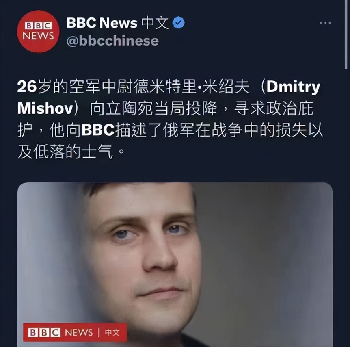
Task: Click the blue verified checkmark badge
Action: click(179, 23)
